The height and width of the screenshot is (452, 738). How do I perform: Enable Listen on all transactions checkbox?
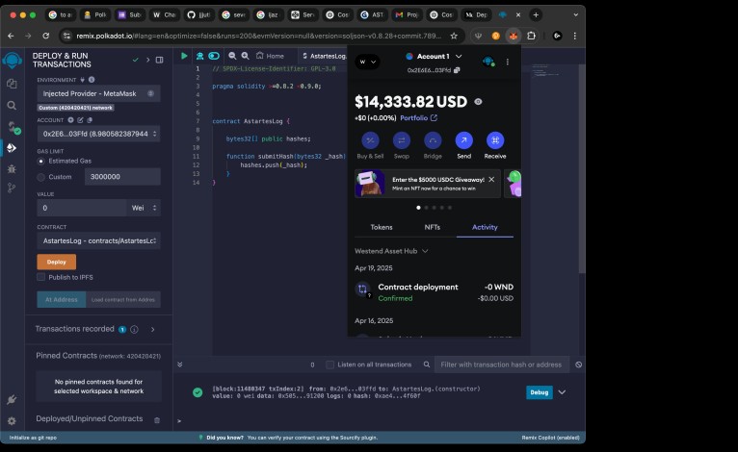click(x=329, y=364)
